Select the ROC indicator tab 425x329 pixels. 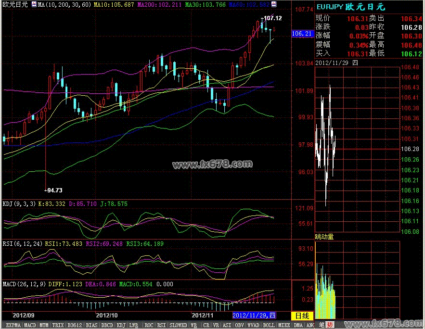pyautogui.click(x=149, y=325)
